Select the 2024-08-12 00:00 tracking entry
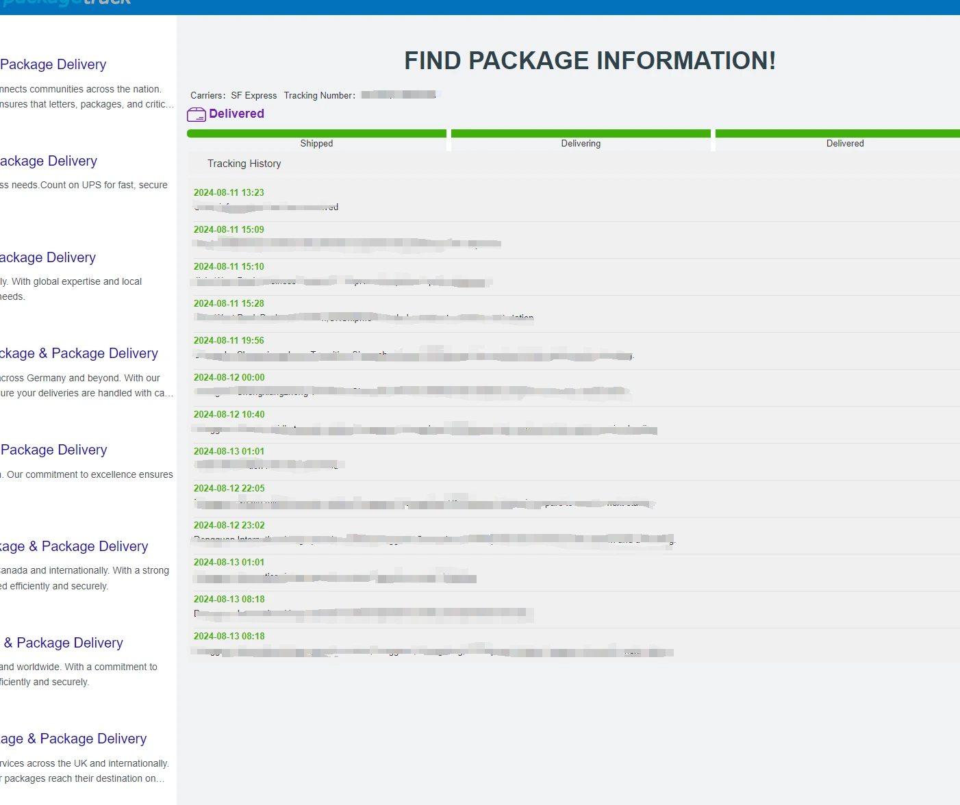 pyautogui.click(x=229, y=378)
